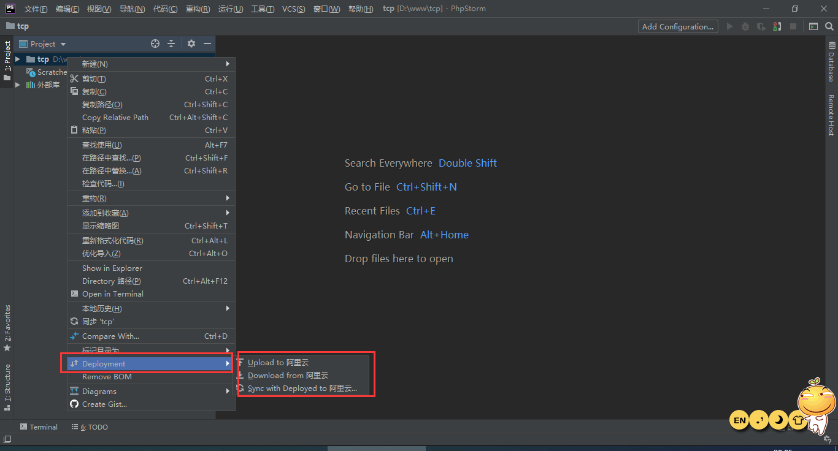Collapse all in Project panel
The height and width of the screenshot is (451, 838).
point(171,44)
